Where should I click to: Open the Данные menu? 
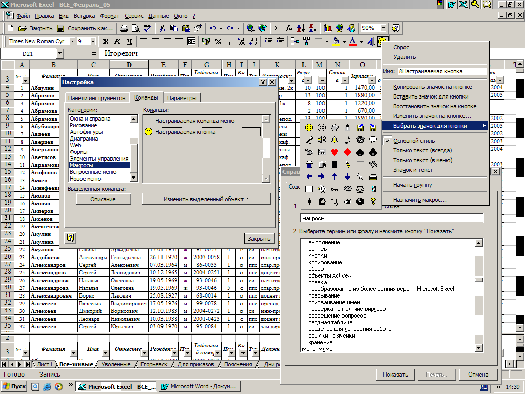pyautogui.click(x=158, y=16)
